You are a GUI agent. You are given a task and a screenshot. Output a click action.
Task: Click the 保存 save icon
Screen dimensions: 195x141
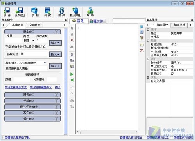click(x=7, y=12)
